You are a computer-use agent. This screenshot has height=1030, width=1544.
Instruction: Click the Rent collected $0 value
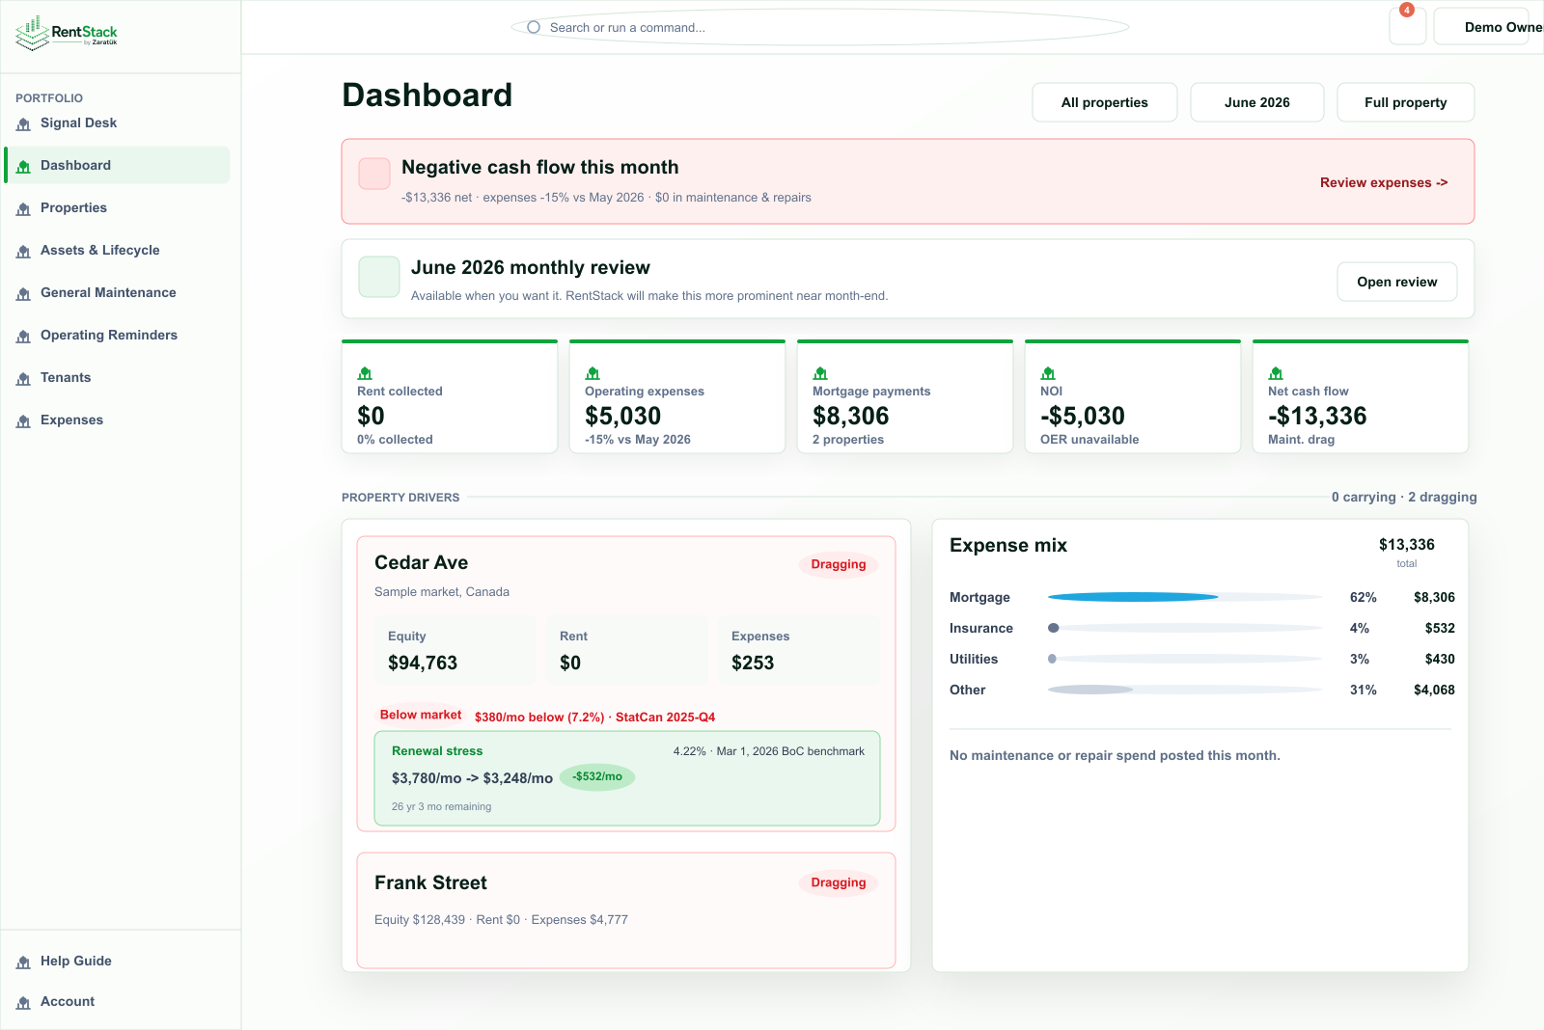371,416
